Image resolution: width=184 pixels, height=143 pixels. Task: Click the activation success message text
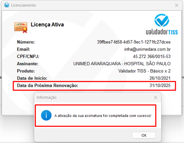pos(103,116)
